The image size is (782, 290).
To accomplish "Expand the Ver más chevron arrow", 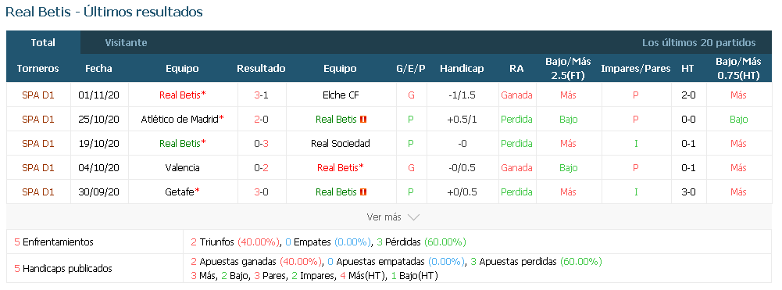I will [x=413, y=217].
